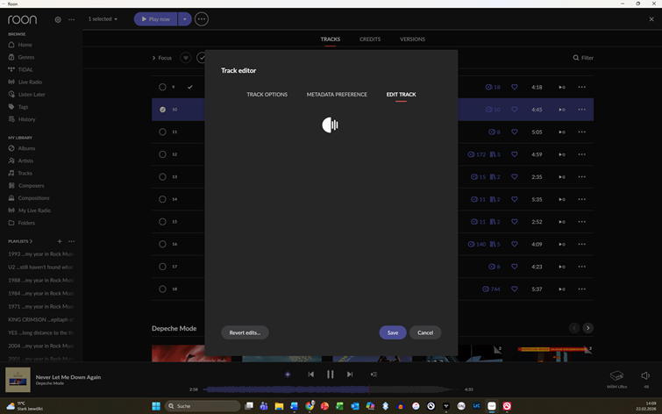Skip to previous track
The width and height of the screenshot is (662, 414).
pyautogui.click(x=310, y=375)
